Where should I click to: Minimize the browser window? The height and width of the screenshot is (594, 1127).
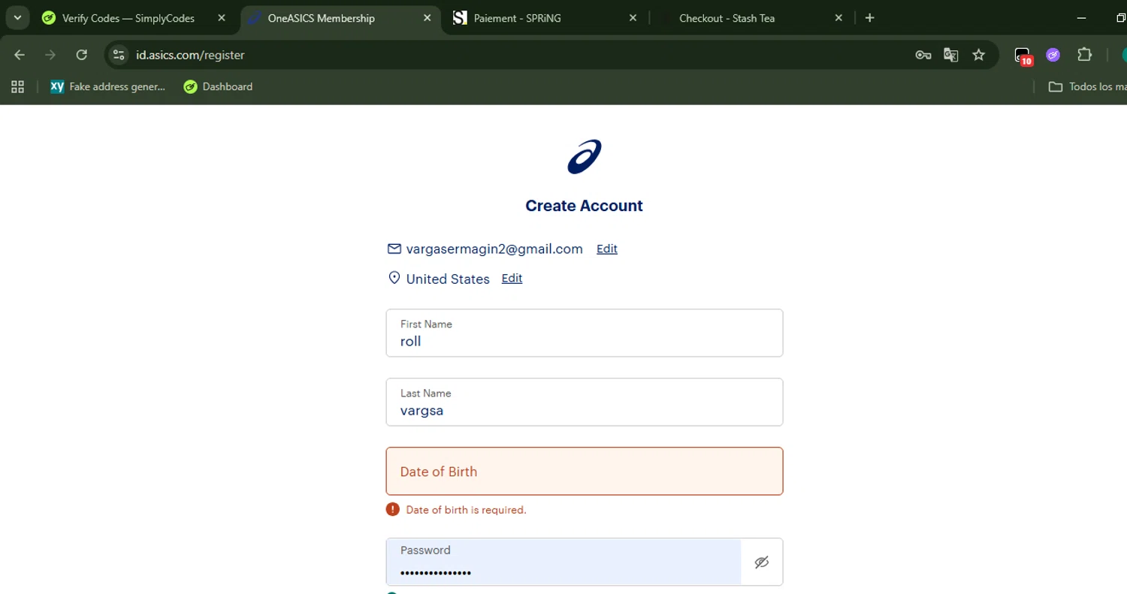click(x=1082, y=18)
